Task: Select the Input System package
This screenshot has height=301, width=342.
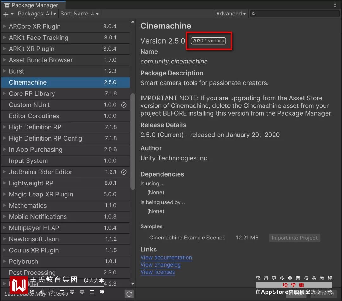Action: 66,161
